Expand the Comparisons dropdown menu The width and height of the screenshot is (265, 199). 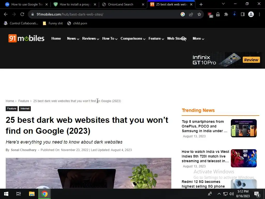[133, 39]
